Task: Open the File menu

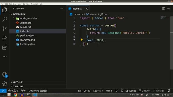Action: click(x=2, y=4)
